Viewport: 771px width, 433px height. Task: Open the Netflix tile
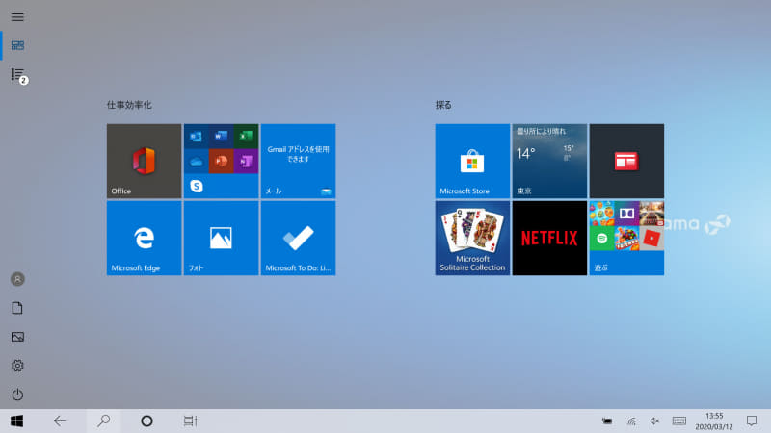point(549,238)
